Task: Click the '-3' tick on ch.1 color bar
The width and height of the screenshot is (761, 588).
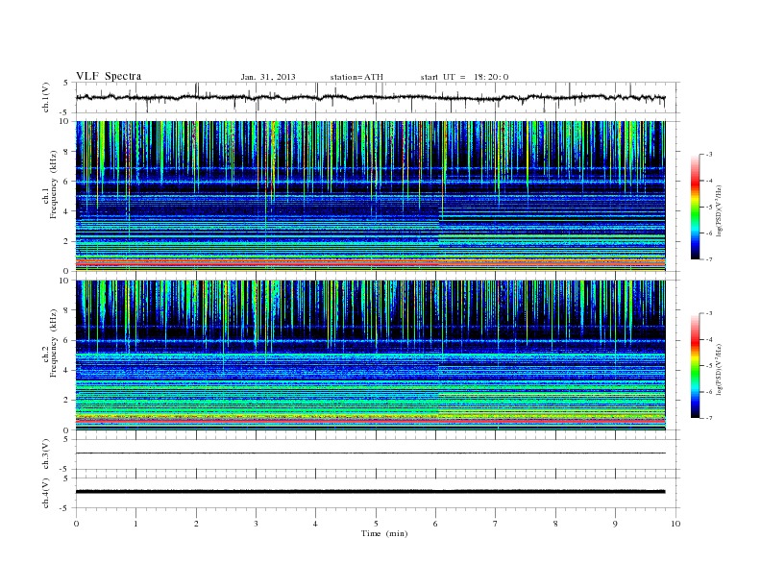Action: 708,155
